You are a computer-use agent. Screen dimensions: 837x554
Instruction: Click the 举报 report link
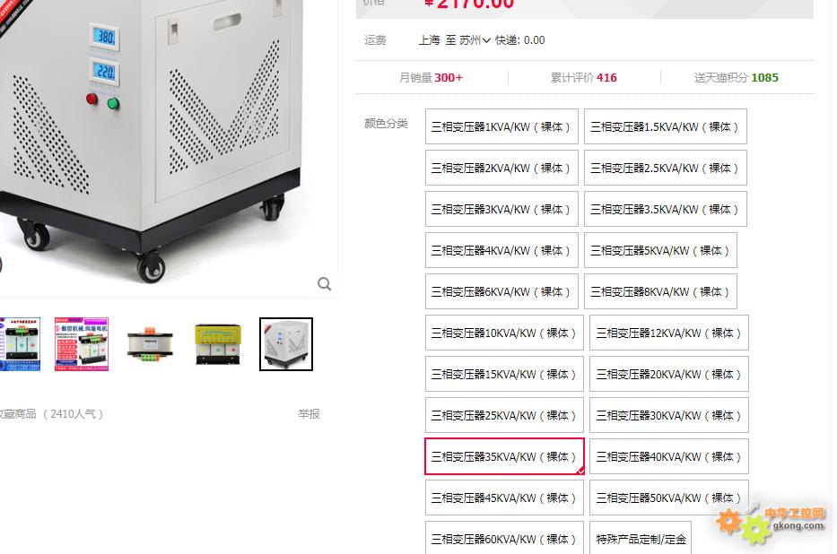[309, 414]
